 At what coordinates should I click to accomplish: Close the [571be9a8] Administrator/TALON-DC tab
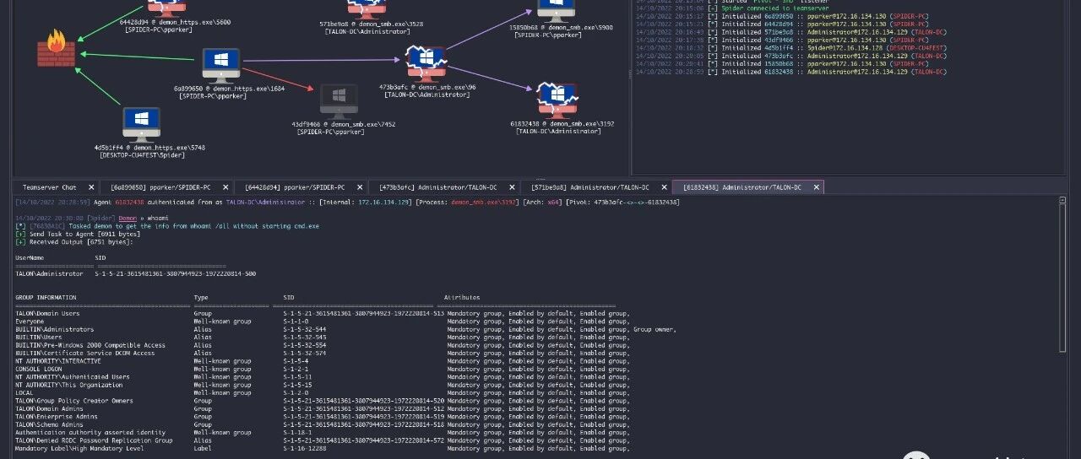664,187
